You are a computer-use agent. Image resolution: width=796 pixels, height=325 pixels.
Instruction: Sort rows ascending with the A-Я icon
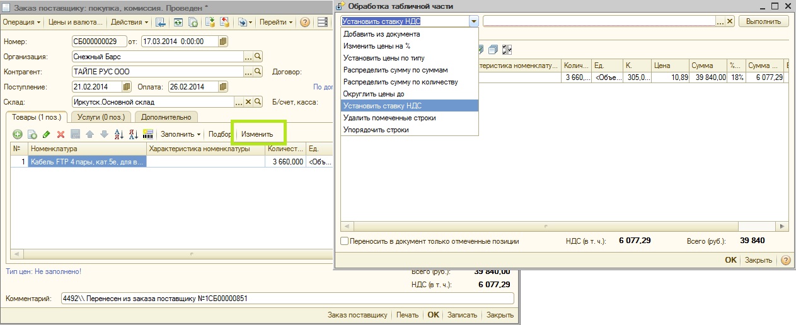pyautogui.click(x=118, y=134)
